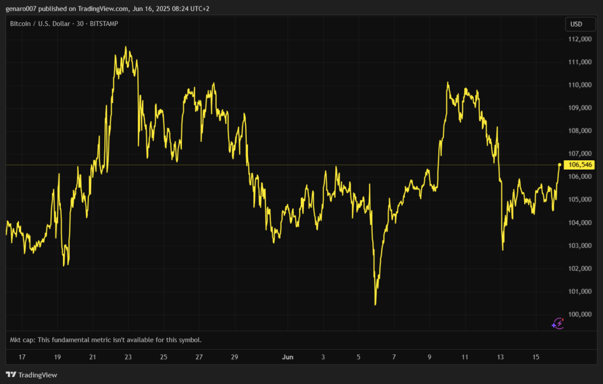Select date 17 on time axis
Image resolution: width=603 pixels, height=384 pixels.
point(22,357)
